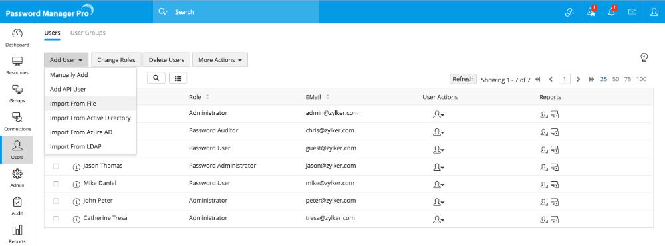Image resolution: width=665 pixels, height=246 pixels.
Task: Go to Resources in the sidebar
Action: tap(17, 66)
